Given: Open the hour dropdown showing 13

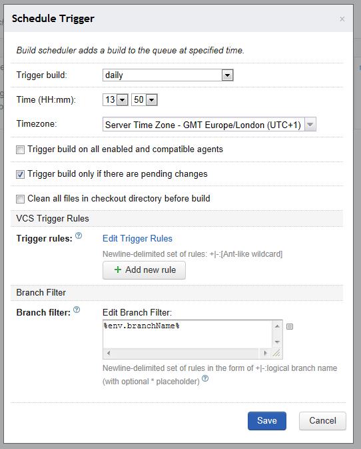Looking at the screenshot, I should pos(115,100).
